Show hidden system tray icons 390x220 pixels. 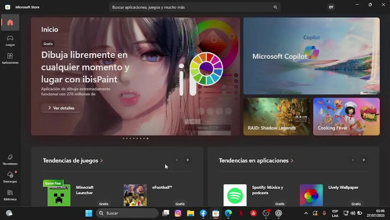tap(306, 213)
